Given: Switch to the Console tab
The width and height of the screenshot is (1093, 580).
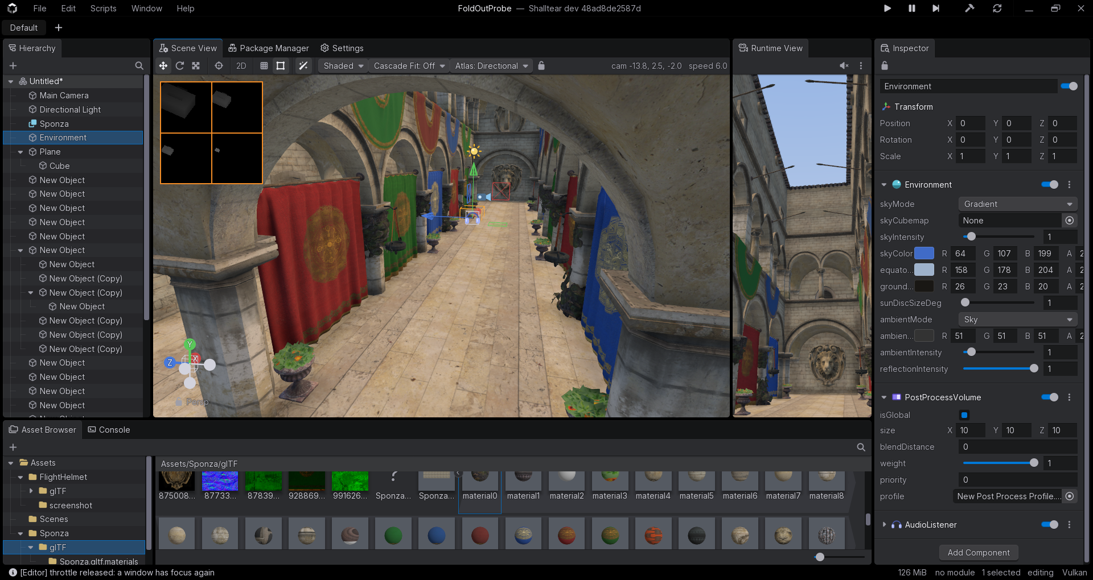Looking at the screenshot, I should point(109,430).
